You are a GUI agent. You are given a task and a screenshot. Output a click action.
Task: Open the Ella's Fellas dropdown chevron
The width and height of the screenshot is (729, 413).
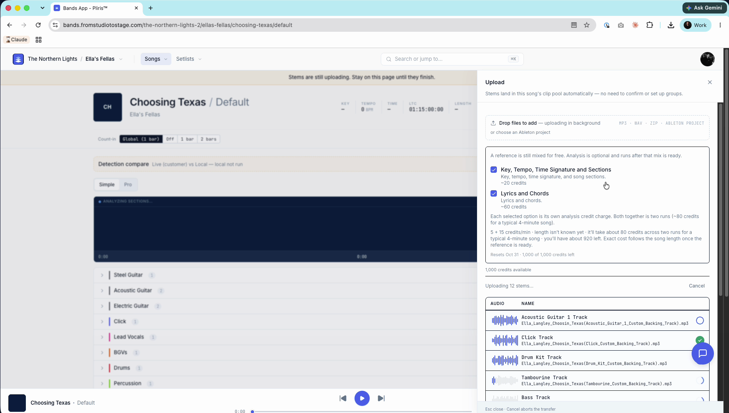tap(121, 59)
